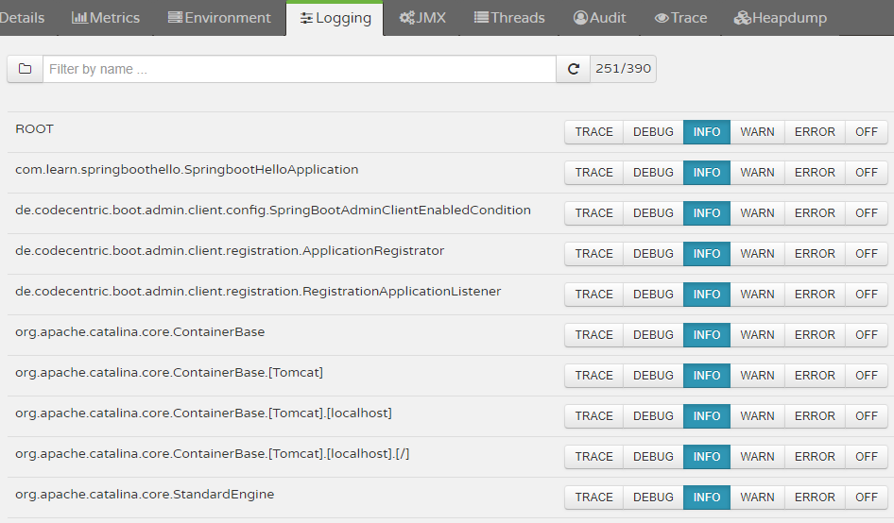Open the Metrics tab
This screenshot has height=523, width=894.
point(106,18)
